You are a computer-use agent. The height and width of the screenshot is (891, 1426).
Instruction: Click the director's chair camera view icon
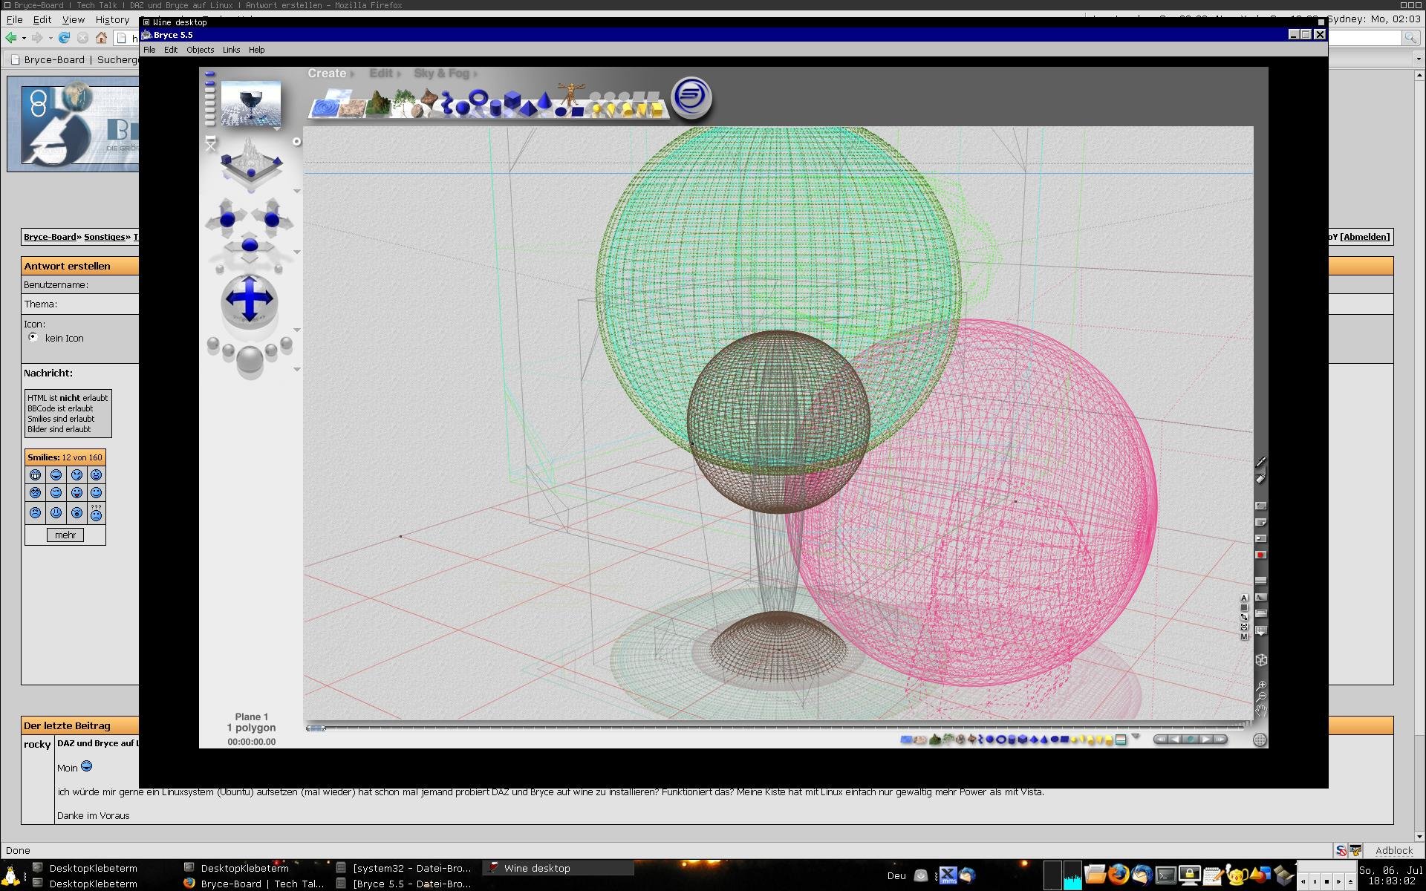tap(211, 143)
